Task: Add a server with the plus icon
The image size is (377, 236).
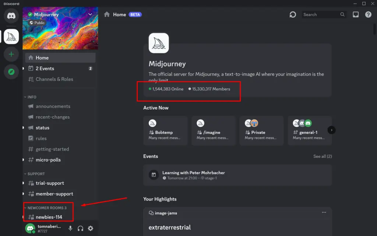Action: tap(11, 54)
